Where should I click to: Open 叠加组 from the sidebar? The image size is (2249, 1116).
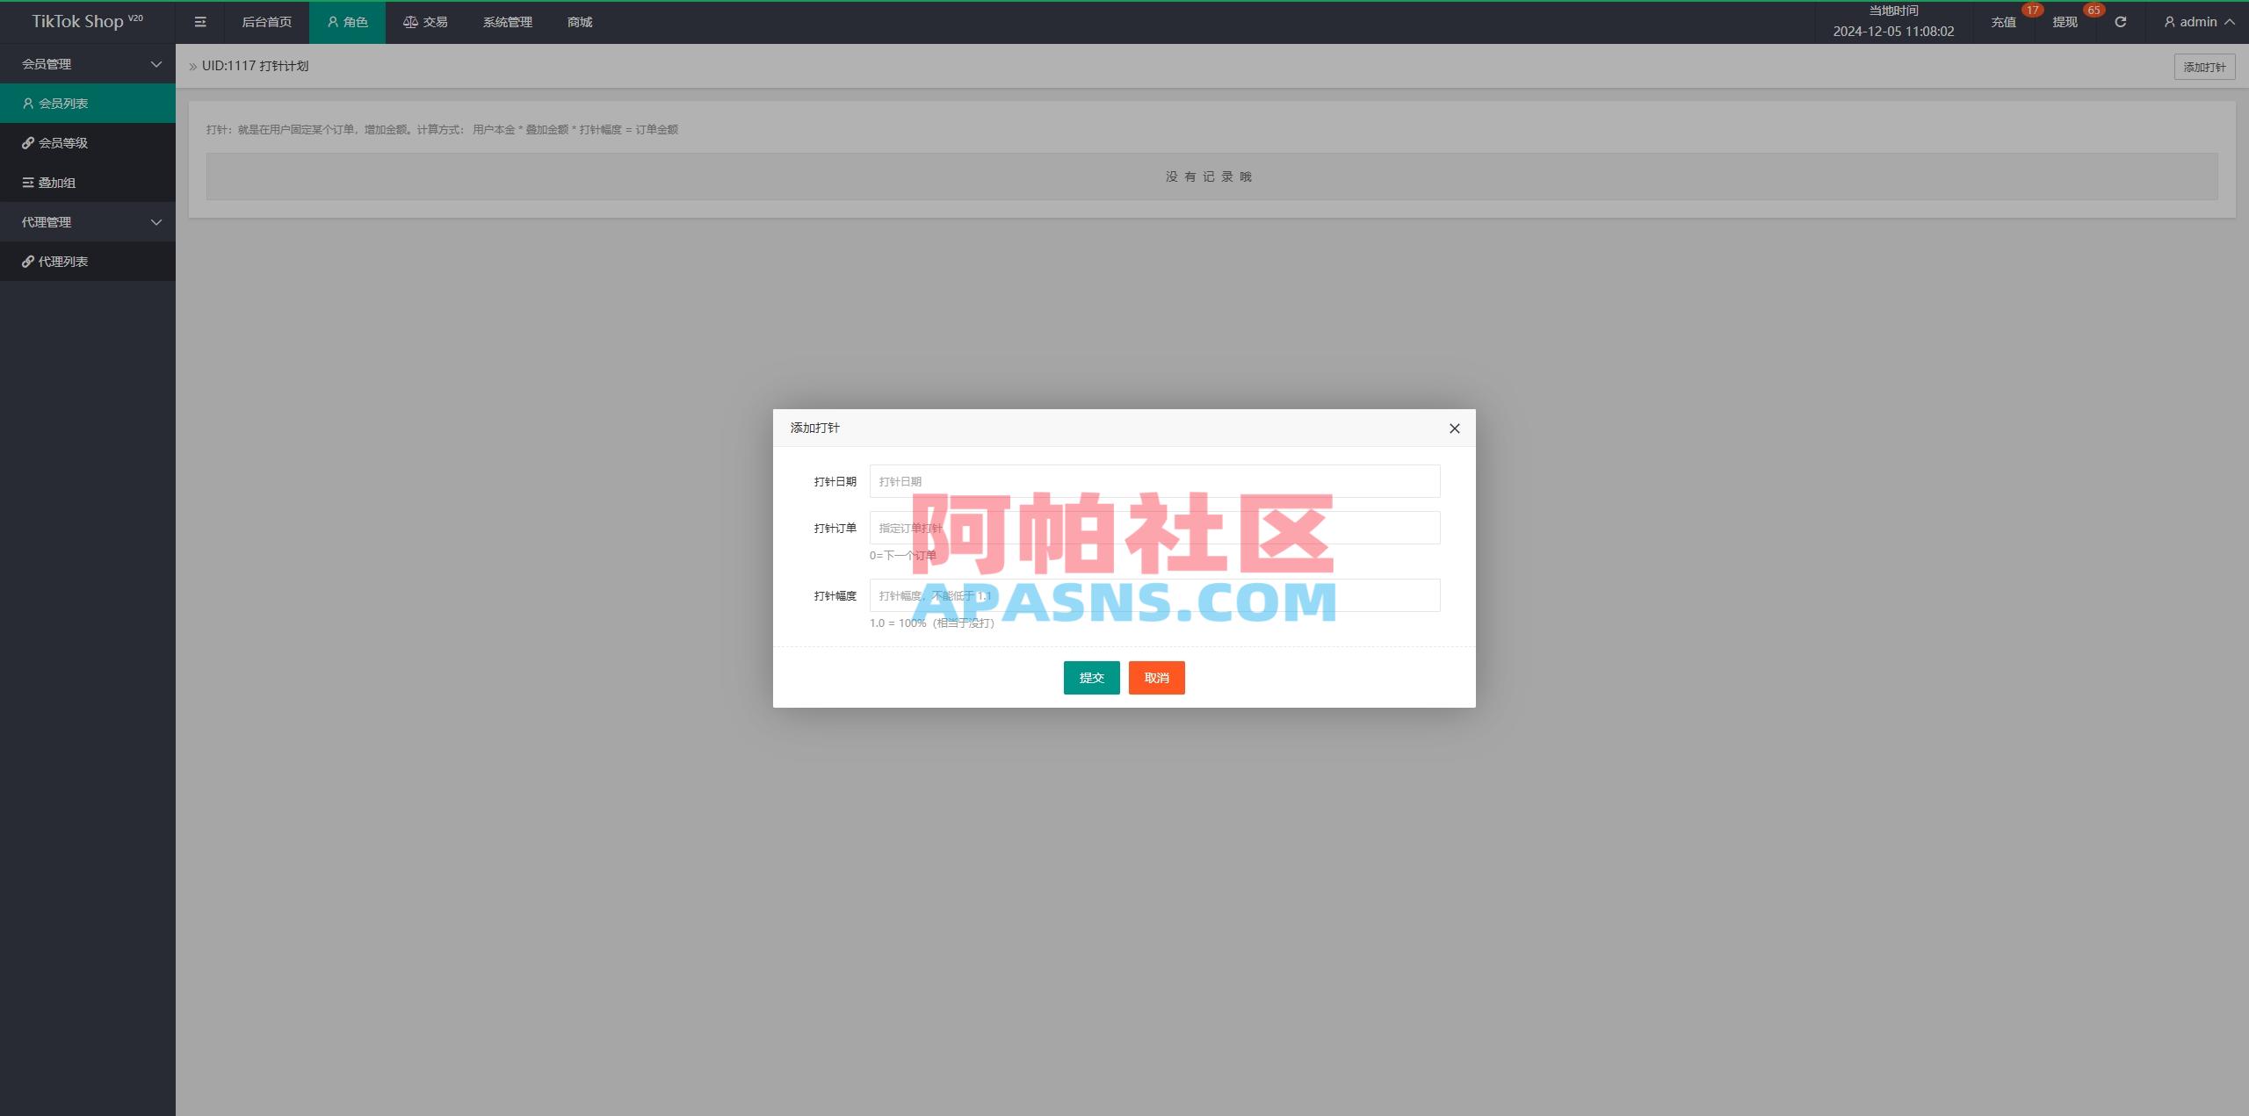[28, 182]
